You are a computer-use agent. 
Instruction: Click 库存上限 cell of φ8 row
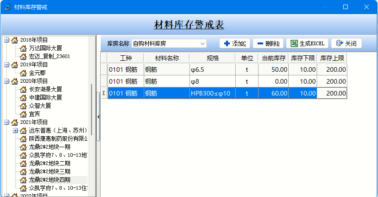click(x=332, y=81)
